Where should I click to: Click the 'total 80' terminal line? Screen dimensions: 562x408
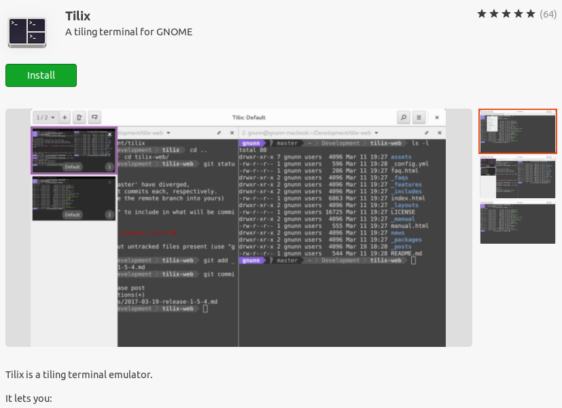tap(253, 150)
